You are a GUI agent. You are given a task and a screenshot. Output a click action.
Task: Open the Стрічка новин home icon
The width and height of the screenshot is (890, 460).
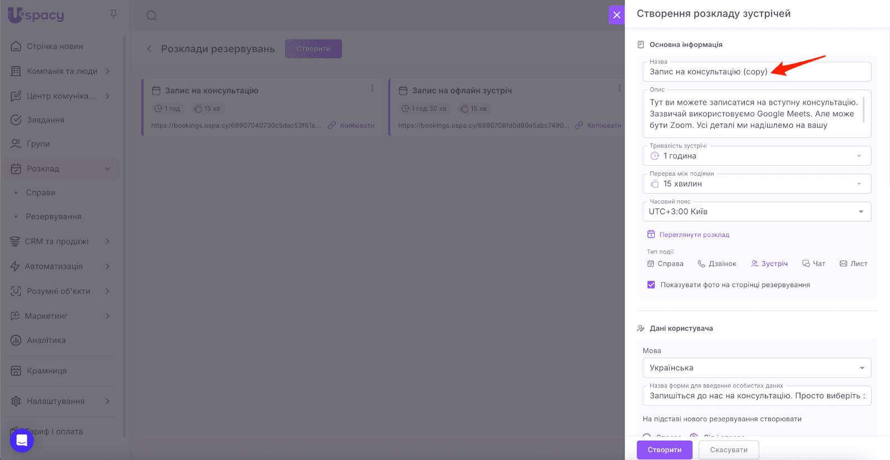pos(16,46)
